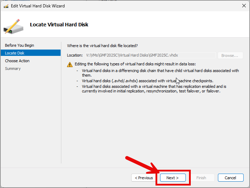Image resolution: width=250 pixels, height=188 pixels.
Task: Click the 'Edit Virtual Hard Disk Wizard' title text
Action: (x=38, y=6)
